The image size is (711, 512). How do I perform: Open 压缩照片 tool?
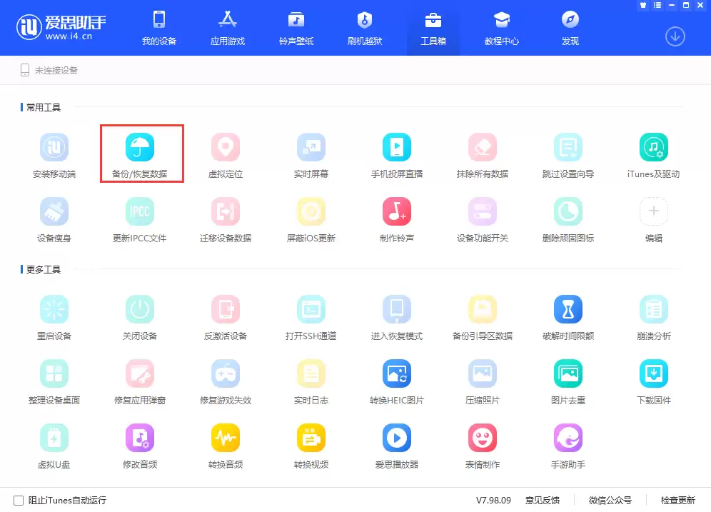click(483, 382)
